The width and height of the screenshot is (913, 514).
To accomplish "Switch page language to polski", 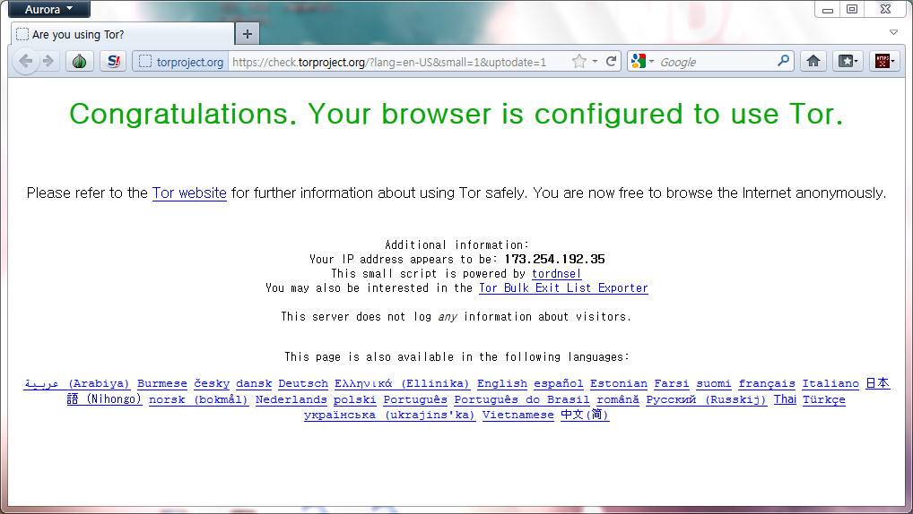I will coord(354,399).
